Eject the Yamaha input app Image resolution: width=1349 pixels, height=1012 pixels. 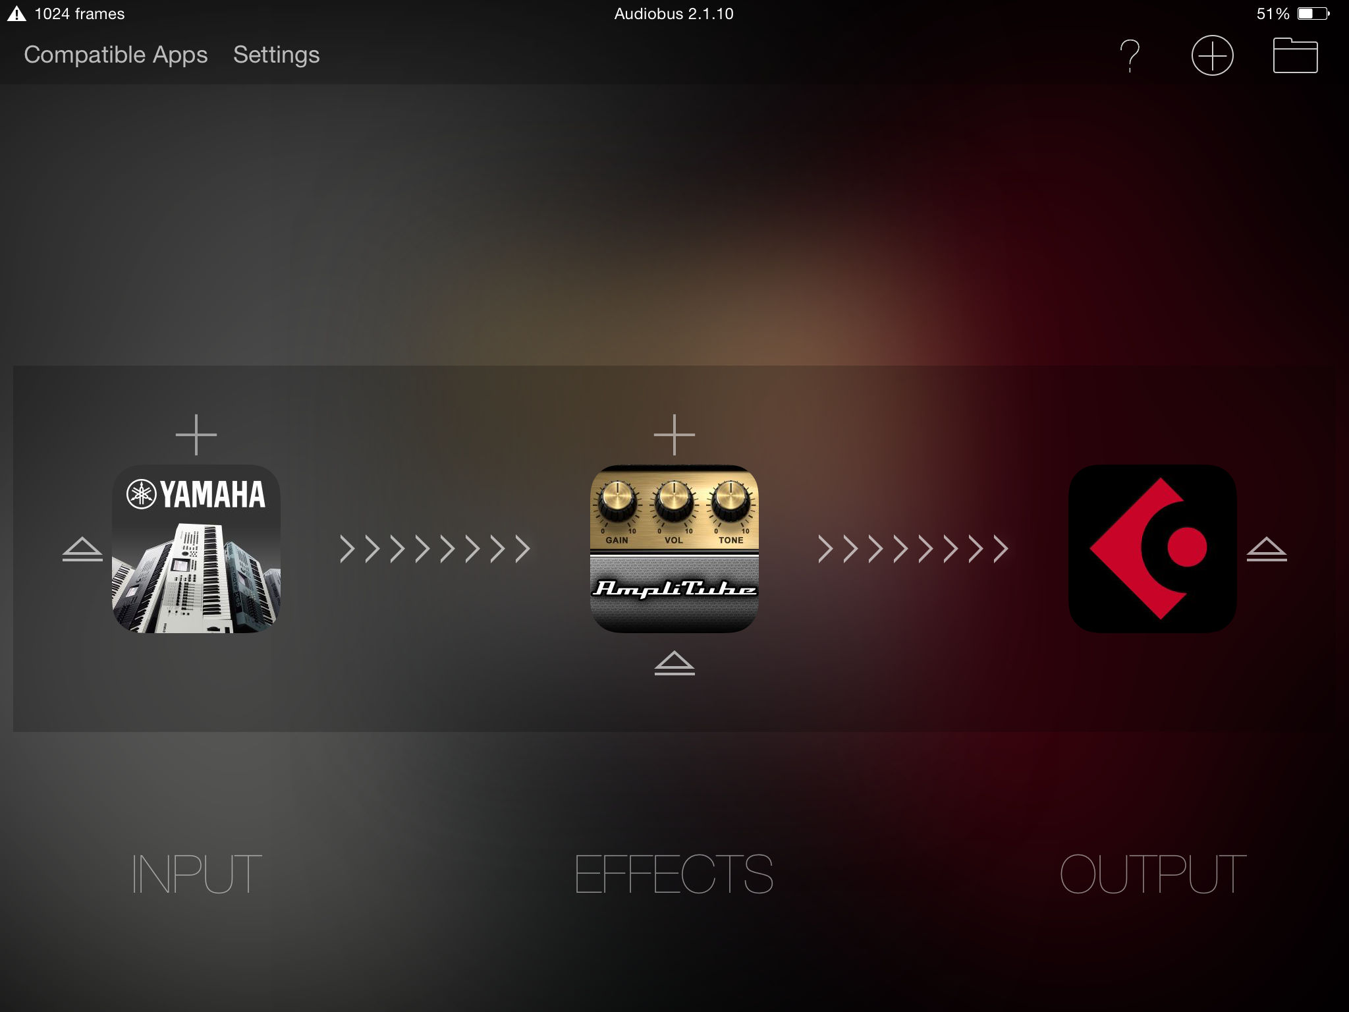pyautogui.click(x=82, y=549)
